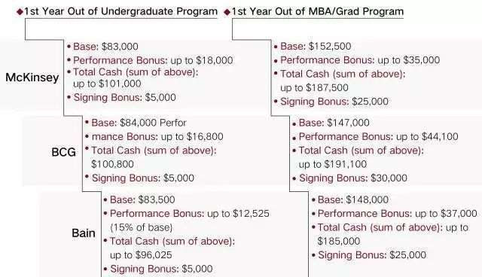The image size is (482, 277).
Task: Click McKinsey MBA Base $152,500 line
Action: coord(316,47)
